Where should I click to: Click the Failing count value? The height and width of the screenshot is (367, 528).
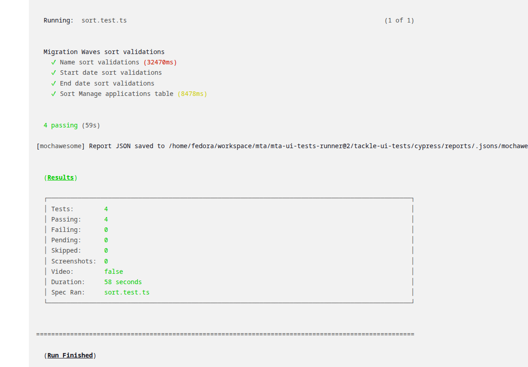[x=106, y=230]
